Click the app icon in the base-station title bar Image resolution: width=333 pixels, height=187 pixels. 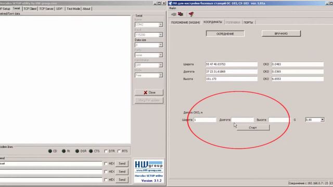coord(170,3)
